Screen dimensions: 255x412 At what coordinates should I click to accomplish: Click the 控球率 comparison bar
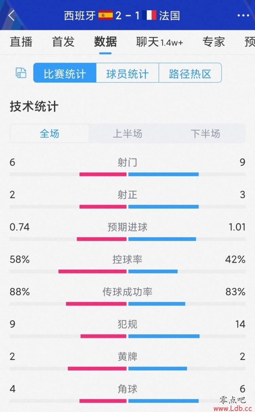tap(128, 271)
